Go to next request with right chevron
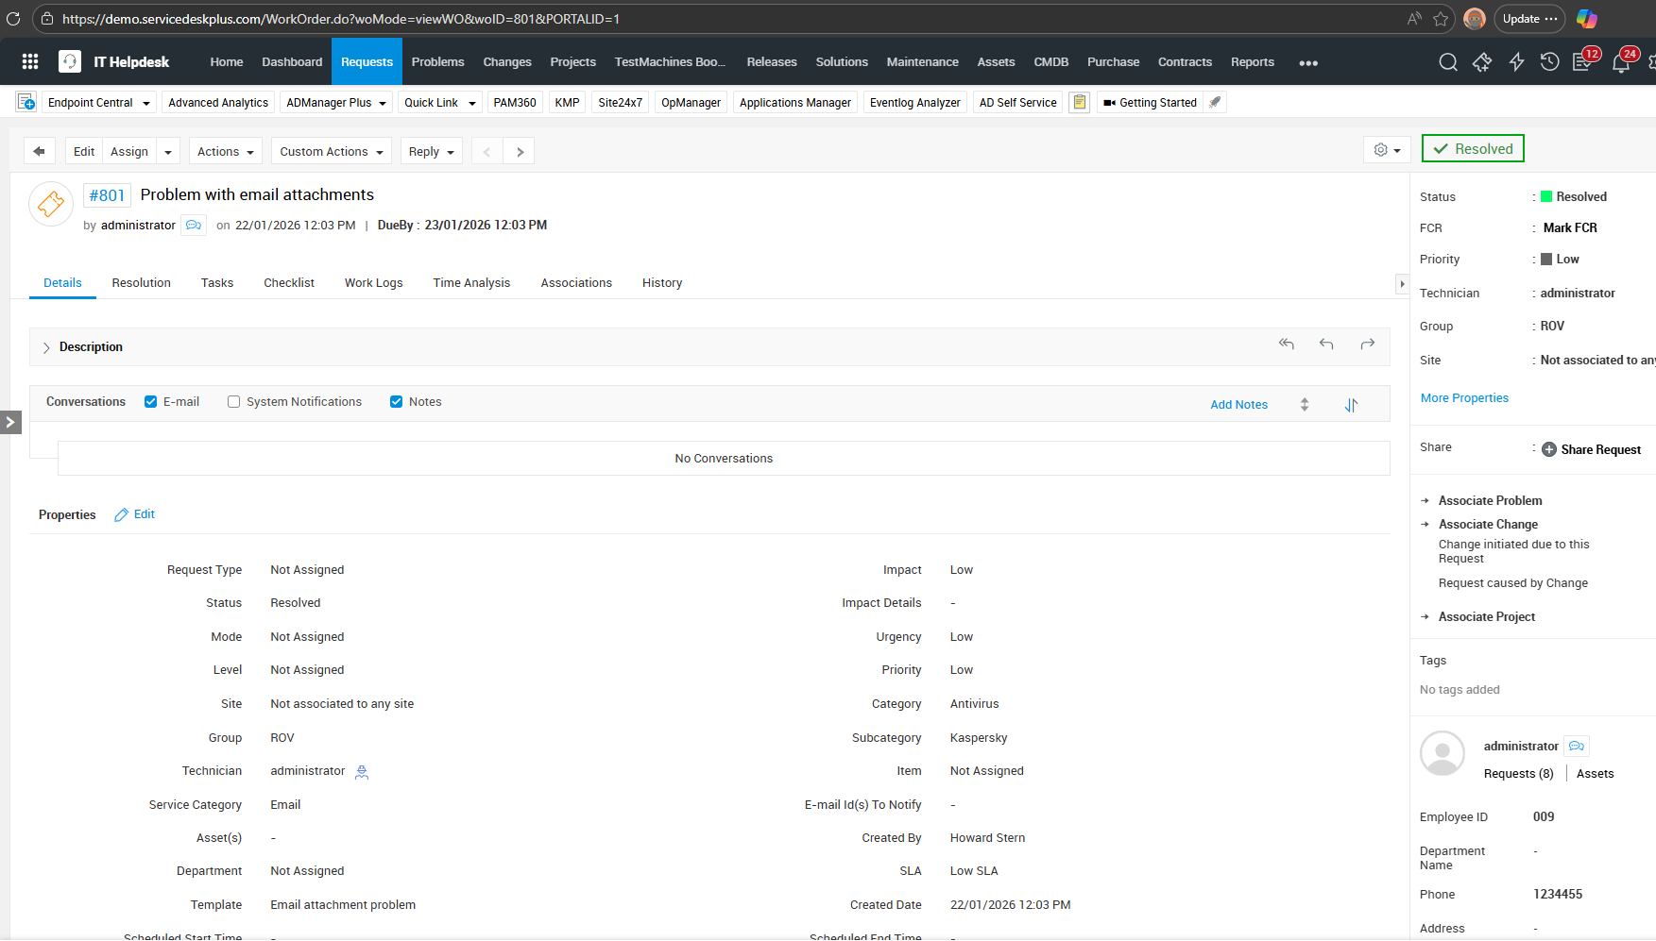Screen dimensions: 1656x941 pyautogui.click(x=520, y=151)
